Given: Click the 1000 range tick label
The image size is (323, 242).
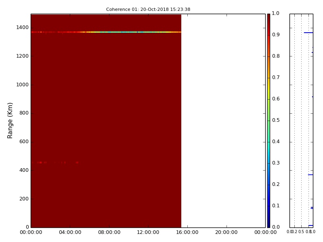Looking at the screenshot, I should point(23,85).
